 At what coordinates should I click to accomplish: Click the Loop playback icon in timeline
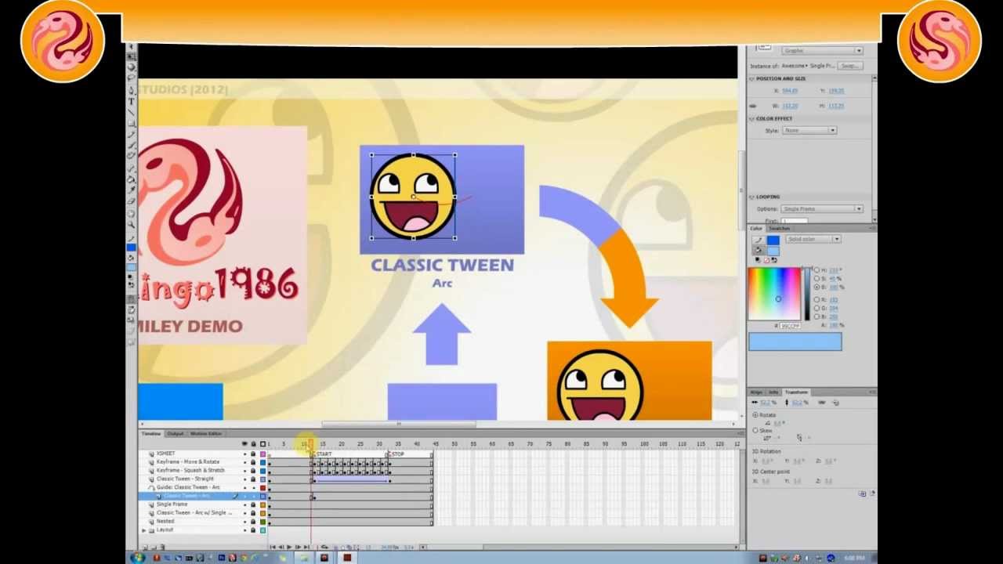[x=324, y=547]
